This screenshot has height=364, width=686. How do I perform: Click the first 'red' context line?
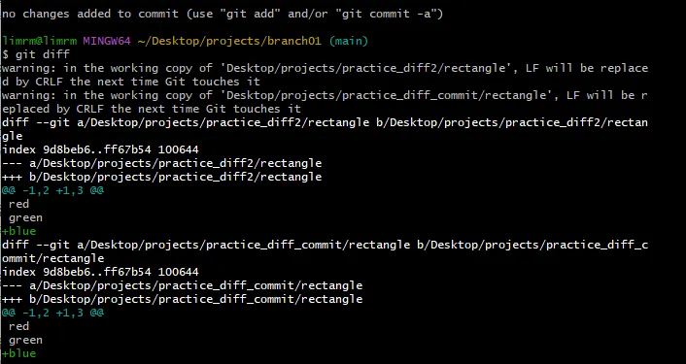(18, 204)
